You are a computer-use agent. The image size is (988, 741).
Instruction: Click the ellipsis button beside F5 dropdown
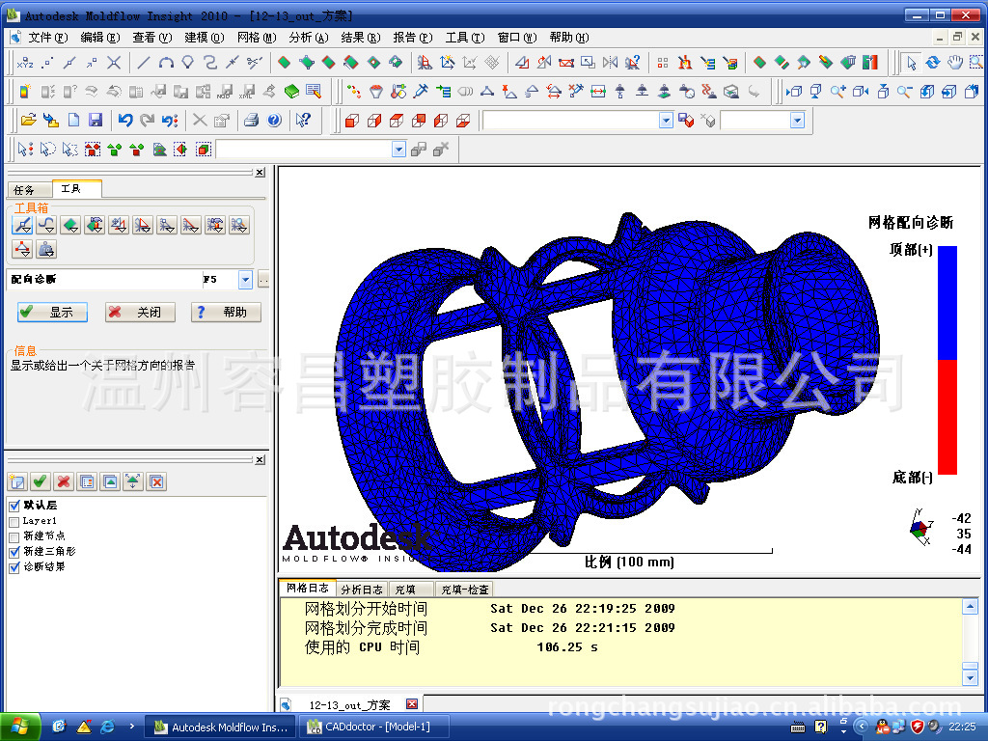coord(262,279)
